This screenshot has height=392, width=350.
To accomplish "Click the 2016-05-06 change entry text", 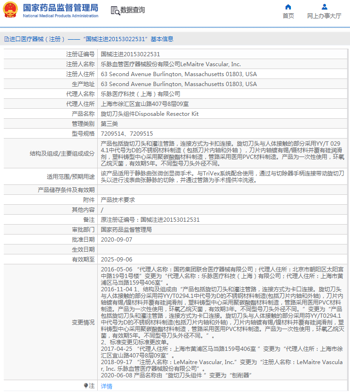I will coord(222,276).
